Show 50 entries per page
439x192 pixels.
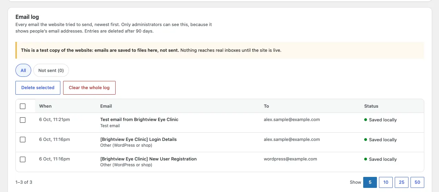coord(417,182)
